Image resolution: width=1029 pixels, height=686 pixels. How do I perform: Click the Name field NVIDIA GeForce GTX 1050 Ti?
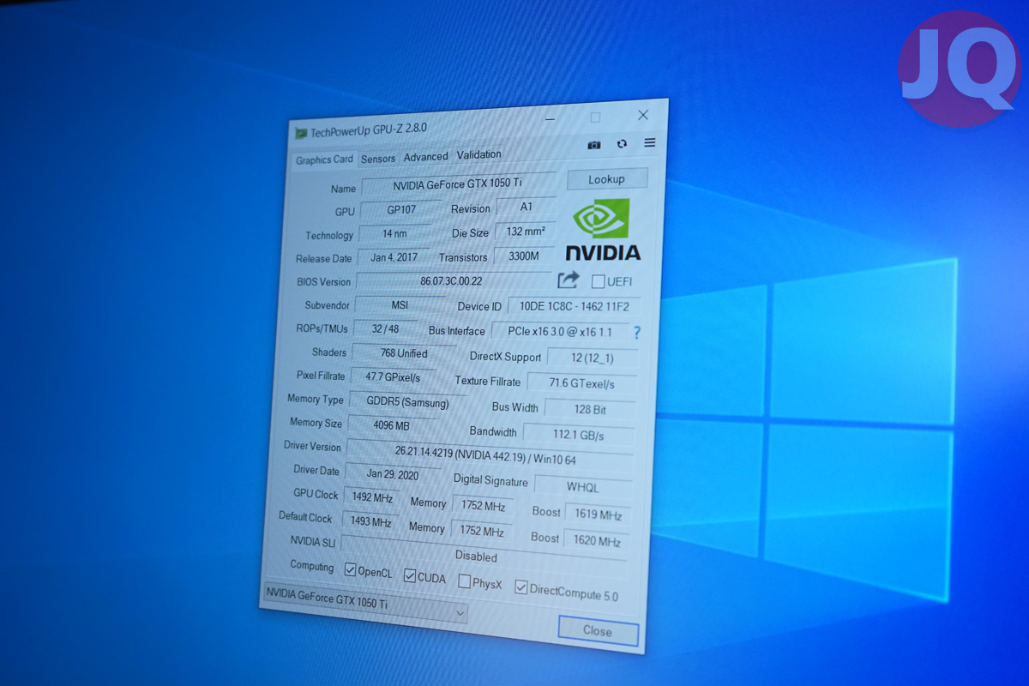458,184
